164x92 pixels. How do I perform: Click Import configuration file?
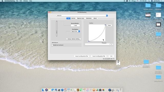(x=81, y=56)
